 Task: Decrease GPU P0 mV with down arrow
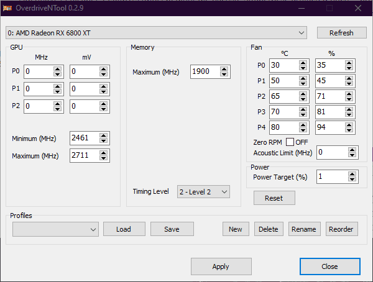(103, 74)
